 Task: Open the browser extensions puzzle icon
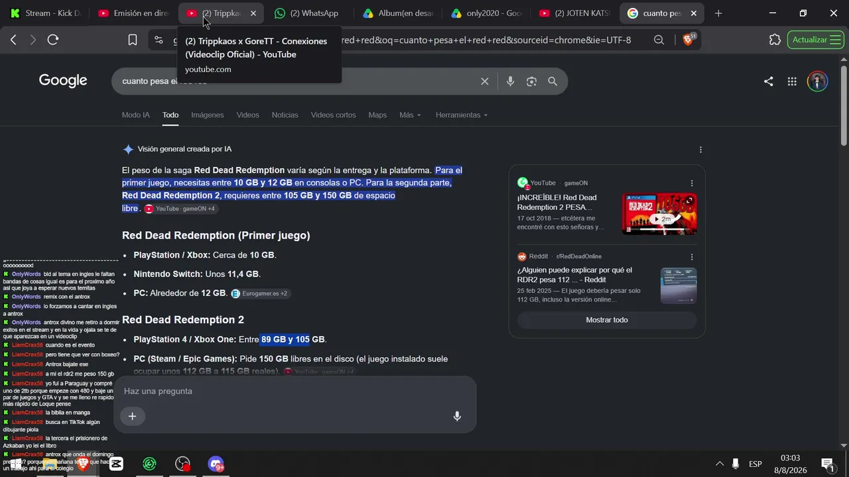(x=775, y=40)
